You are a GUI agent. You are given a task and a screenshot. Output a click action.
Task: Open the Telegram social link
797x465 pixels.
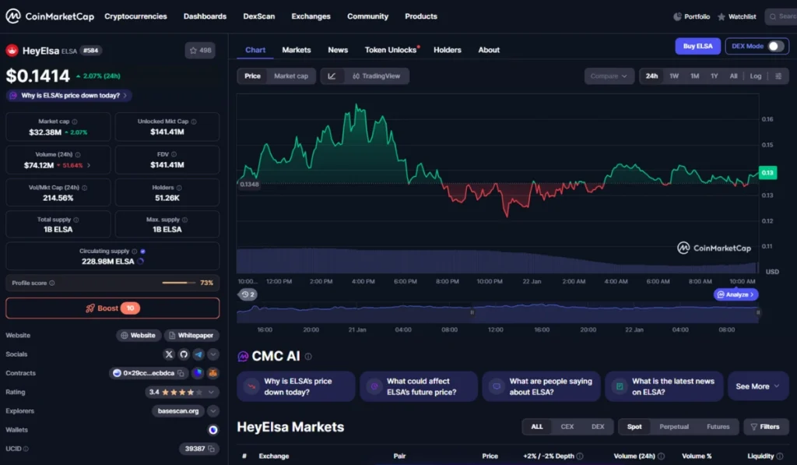click(x=198, y=354)
